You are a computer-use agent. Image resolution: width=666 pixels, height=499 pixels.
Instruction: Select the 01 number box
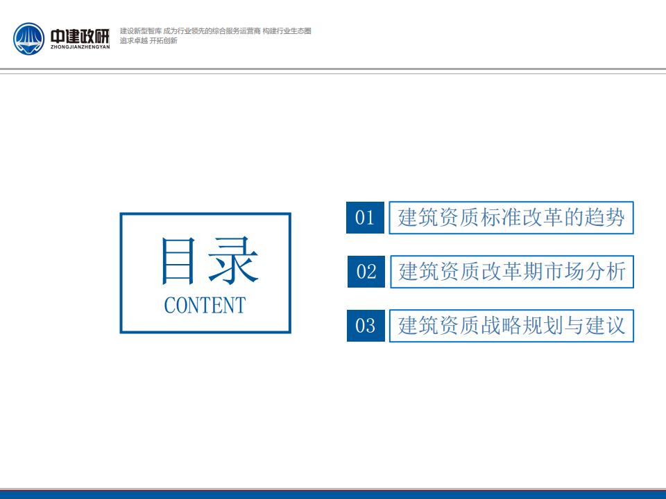pyautogui.click(x=366, y=218)
